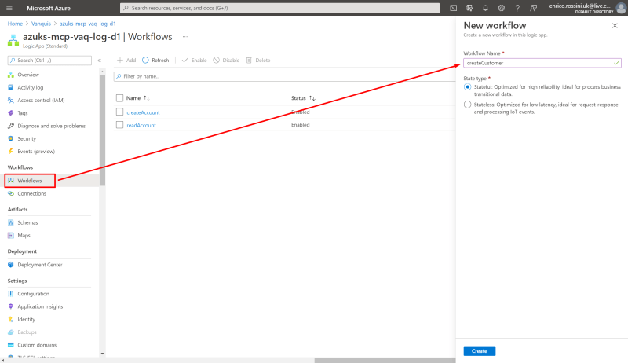Click the Custom domains icon
The height and width of the screenshot is (363, 628).
(x=11, y=345)
